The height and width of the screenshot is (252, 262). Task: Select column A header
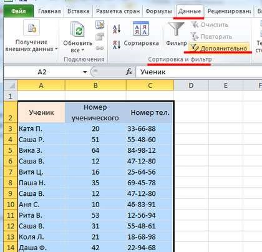pos(41,85)
